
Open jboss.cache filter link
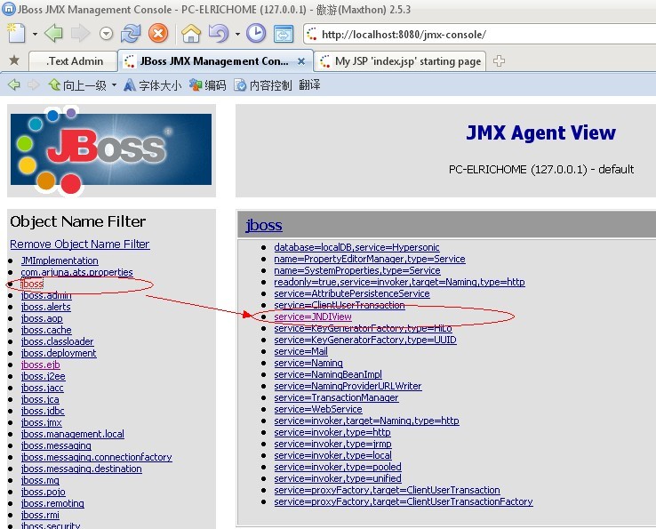coord(46,330)
